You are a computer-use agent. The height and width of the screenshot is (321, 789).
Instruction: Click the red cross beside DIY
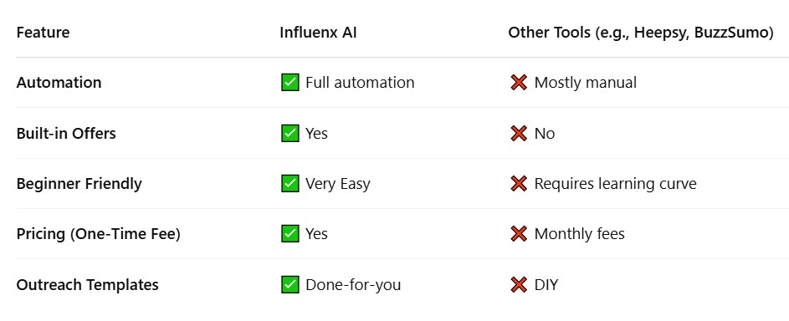(x=518, y=285)
